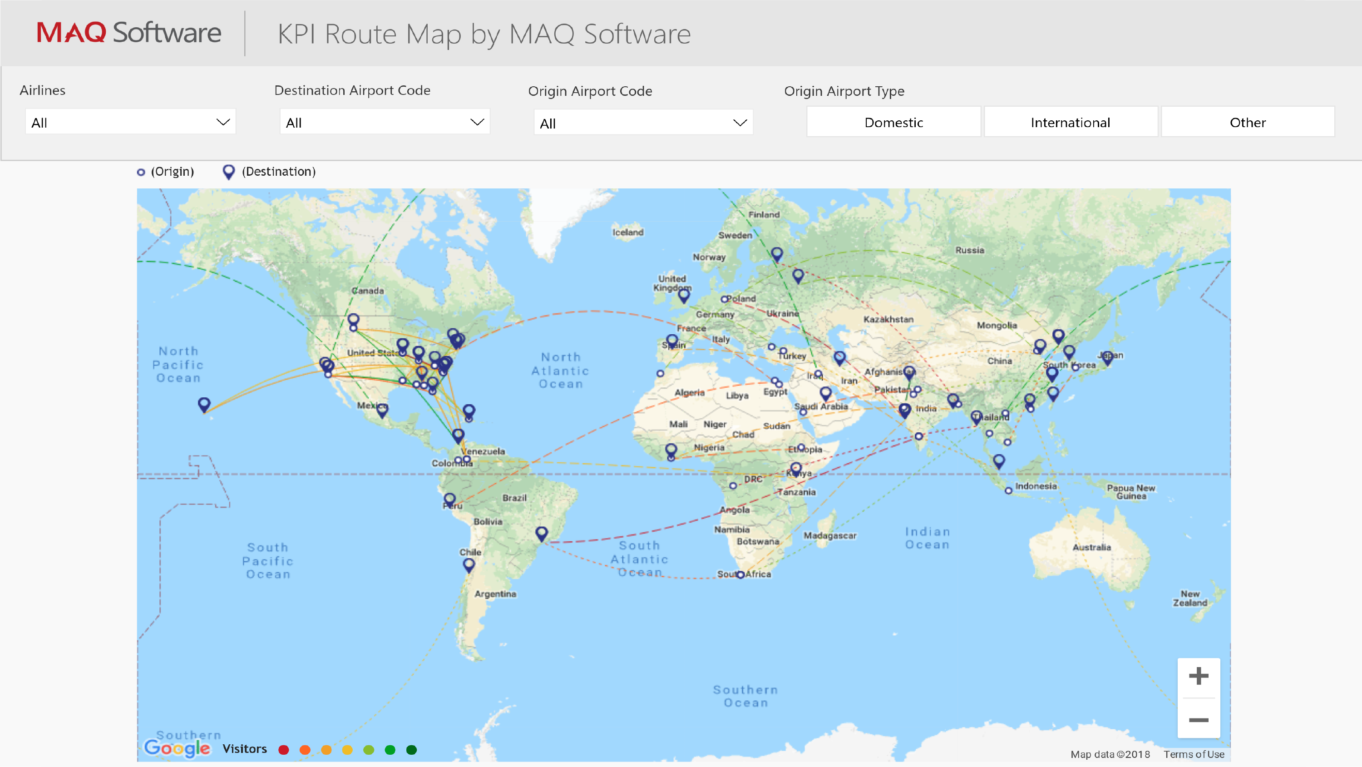Open the Origin Airport Code dropdown

[643, 123]
